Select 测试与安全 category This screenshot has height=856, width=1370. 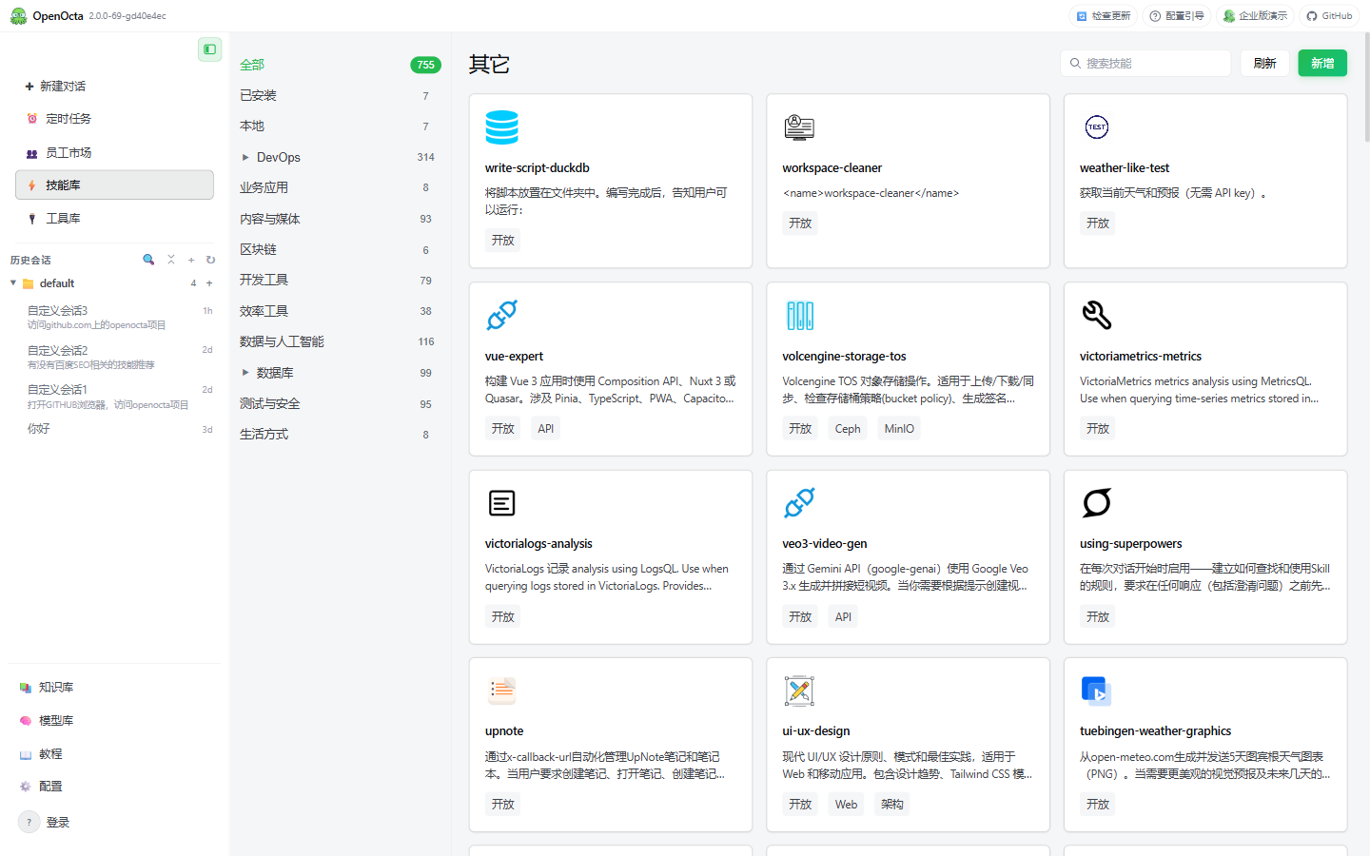[x=340, y=403]
